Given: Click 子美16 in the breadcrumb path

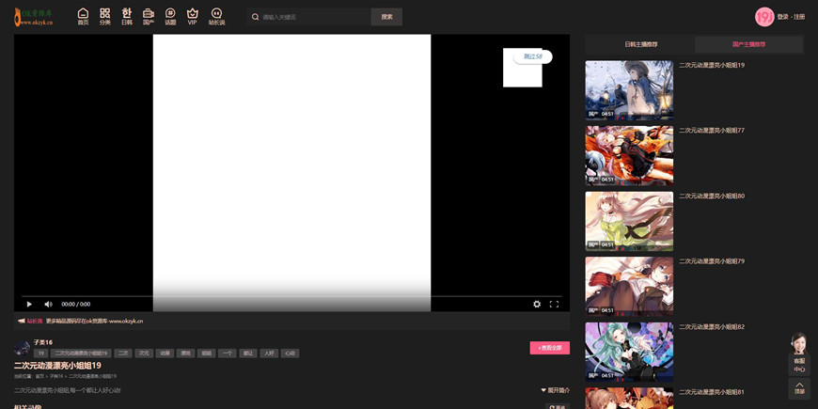Looking at the screenshot, I should tap(56, 376).
